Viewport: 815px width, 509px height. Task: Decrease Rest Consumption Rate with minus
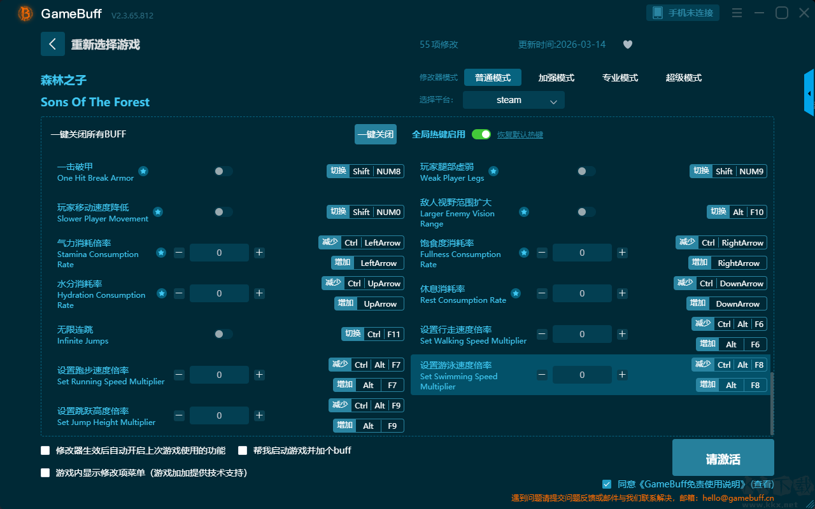pyautogui.click(x=542, y=293)
